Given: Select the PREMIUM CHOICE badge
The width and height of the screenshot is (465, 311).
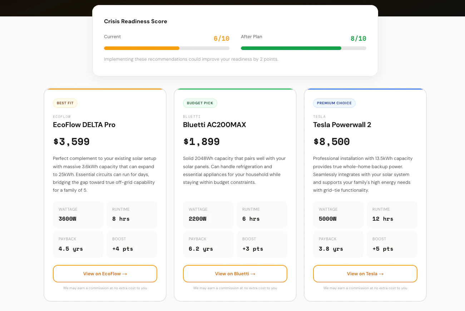Looking at the screenshot, I should [x=334, y=103].
